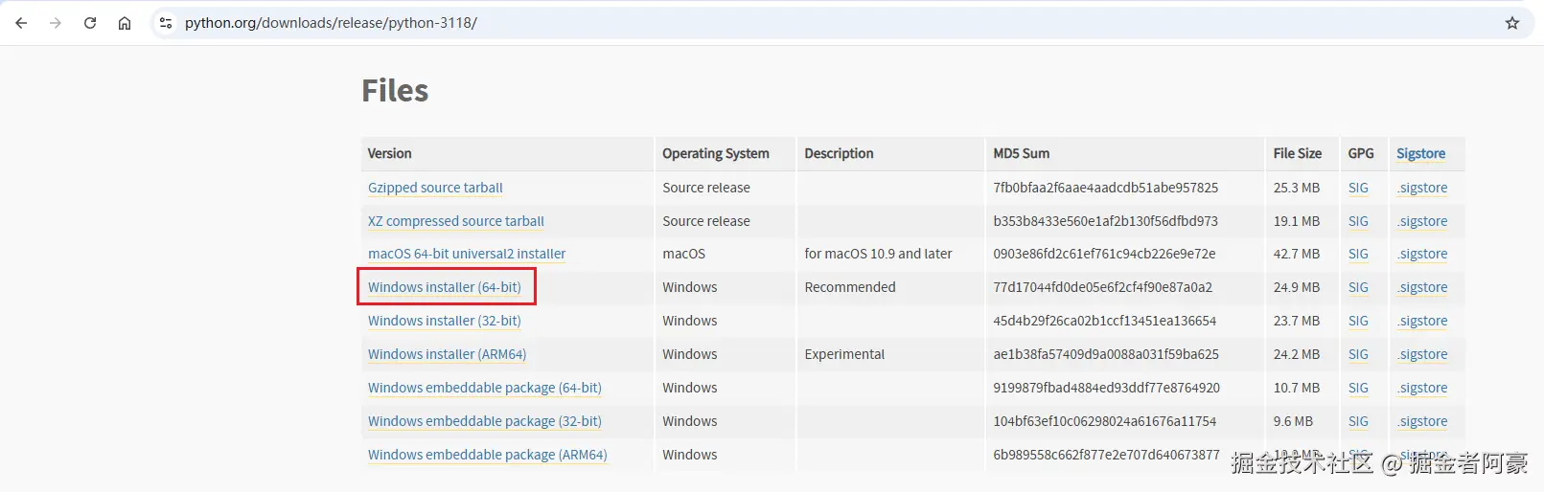Viewport: 1544px width, 492px height.
Task: Click the browser forward arrow
Action: [x=56, y=23]
